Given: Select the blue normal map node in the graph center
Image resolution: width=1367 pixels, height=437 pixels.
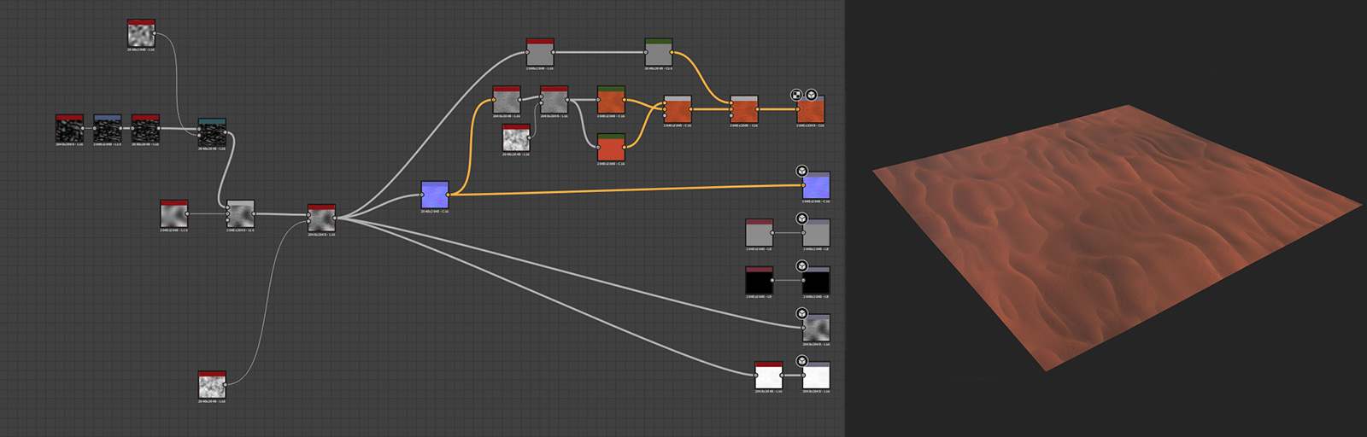Looking at the screenshot, I should point(435,195).
